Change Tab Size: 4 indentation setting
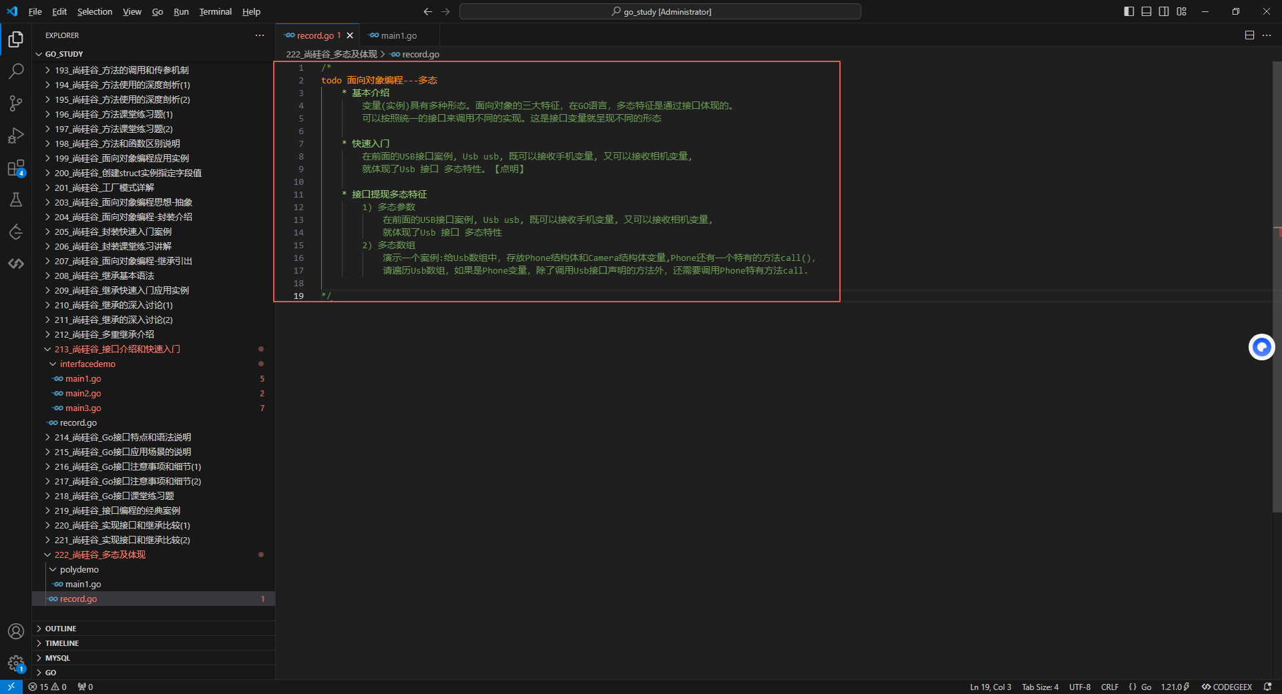 point(1040,687)
